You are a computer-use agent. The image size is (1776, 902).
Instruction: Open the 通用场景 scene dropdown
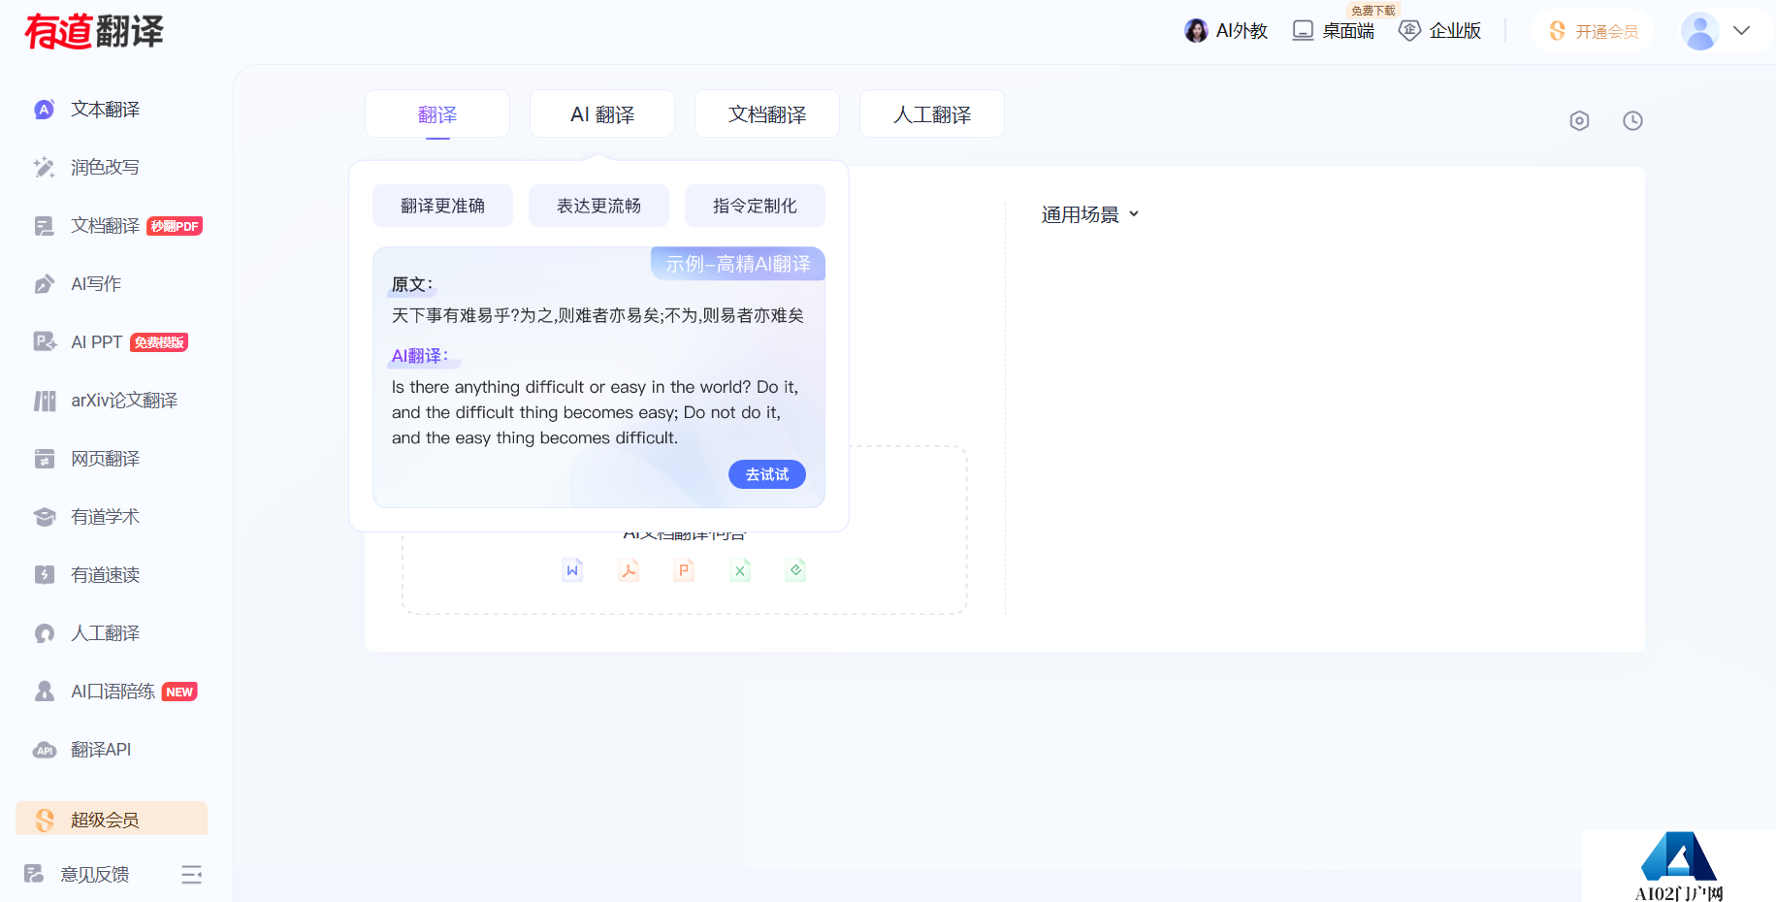(1089, 214)
